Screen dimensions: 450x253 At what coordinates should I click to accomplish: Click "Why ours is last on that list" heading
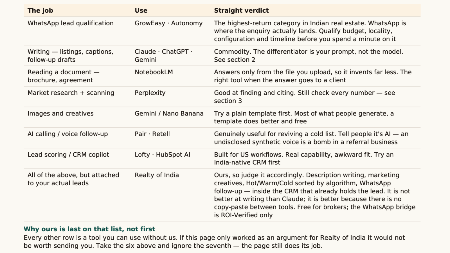point(89,229)
